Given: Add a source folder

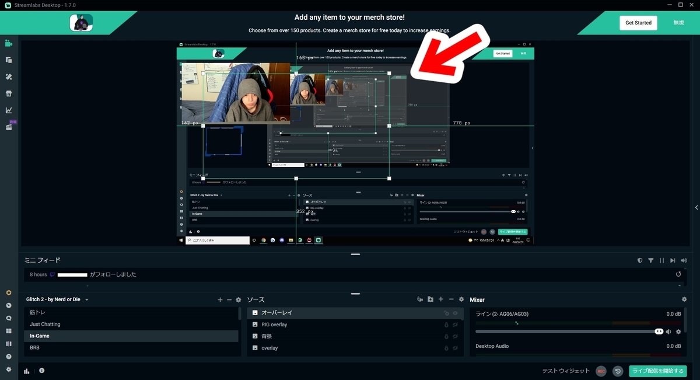Looking at the screenshot, I should [430, 299].
